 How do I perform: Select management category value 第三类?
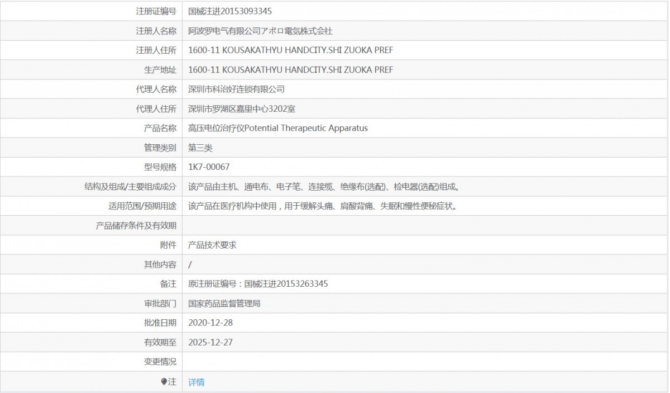[200, 148]
